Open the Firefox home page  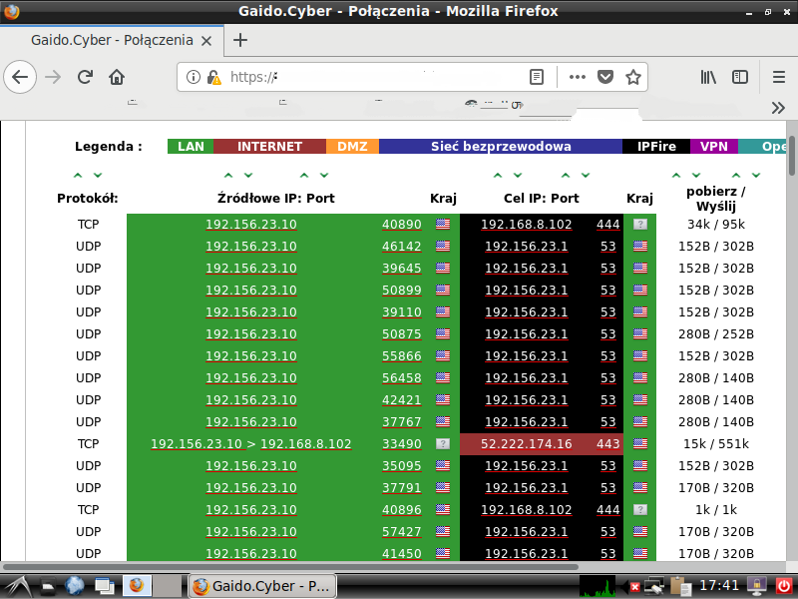[x=117, y=77]
